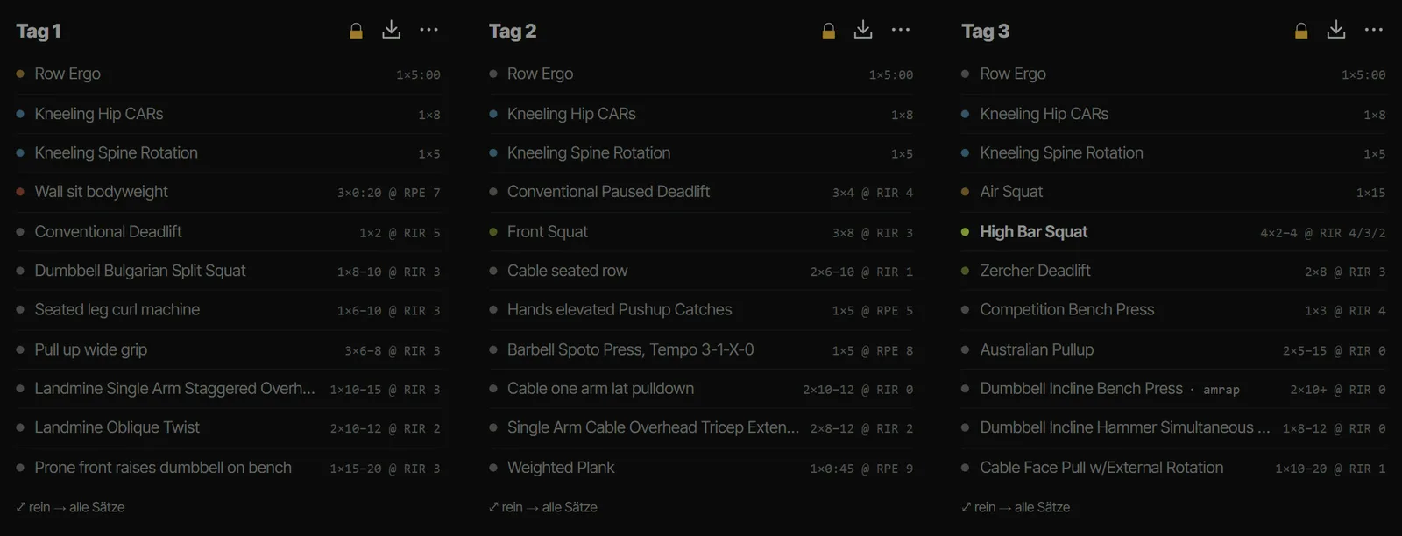Download the Tag 2 workout
The height and width of the screenshot is (536, 1402).
pos(863,30)
